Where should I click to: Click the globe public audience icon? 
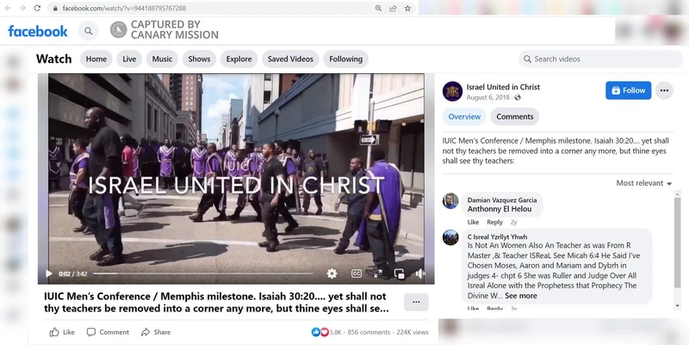point(518,97)
